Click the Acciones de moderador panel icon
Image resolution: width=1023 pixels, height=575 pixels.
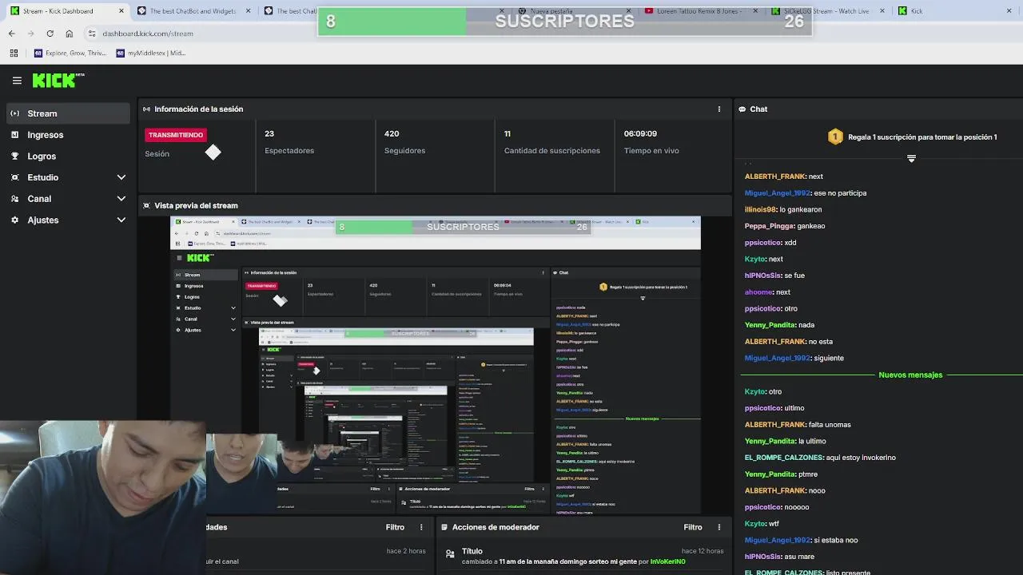tap(444, 527)
